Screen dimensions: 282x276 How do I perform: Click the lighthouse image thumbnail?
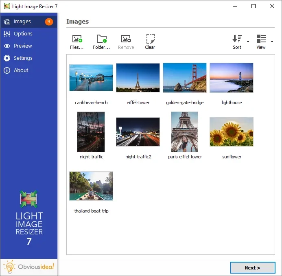(x=232, y=78)
